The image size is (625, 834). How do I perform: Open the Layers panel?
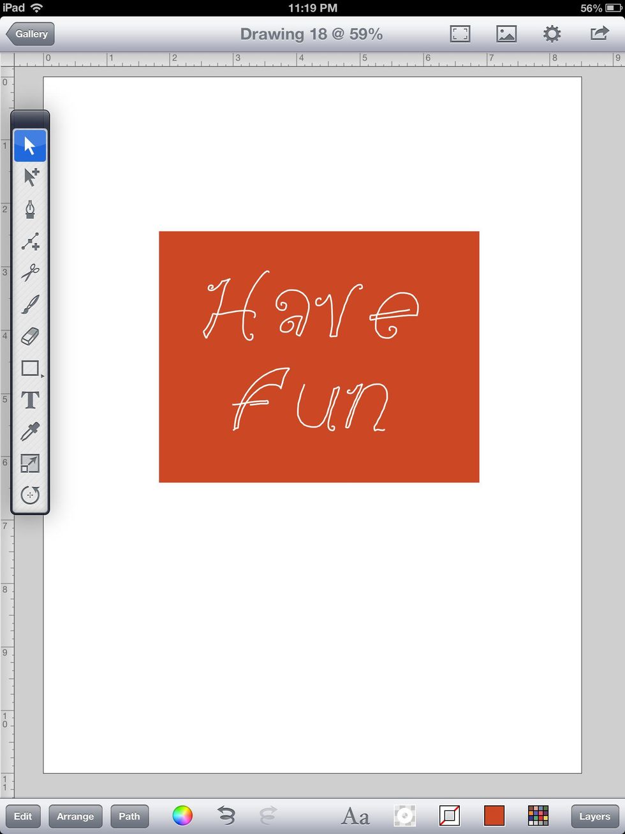coord(594,816)
